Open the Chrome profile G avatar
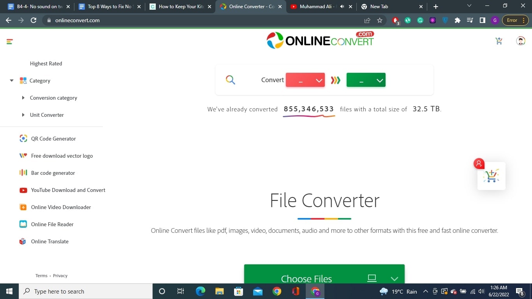 tap(495, 20)
